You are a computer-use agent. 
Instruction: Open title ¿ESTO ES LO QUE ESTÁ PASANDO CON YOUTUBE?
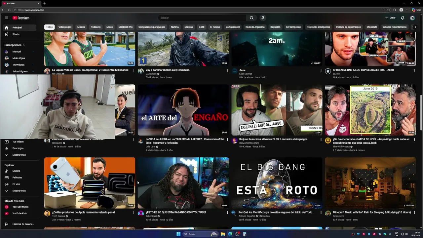point(176,212)
